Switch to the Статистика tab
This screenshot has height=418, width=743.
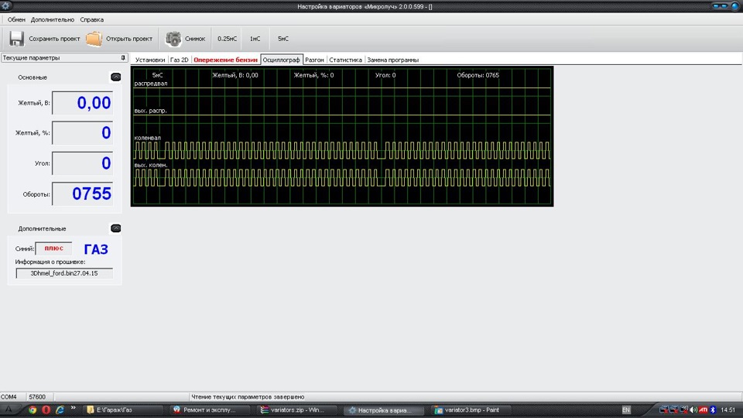345,60
